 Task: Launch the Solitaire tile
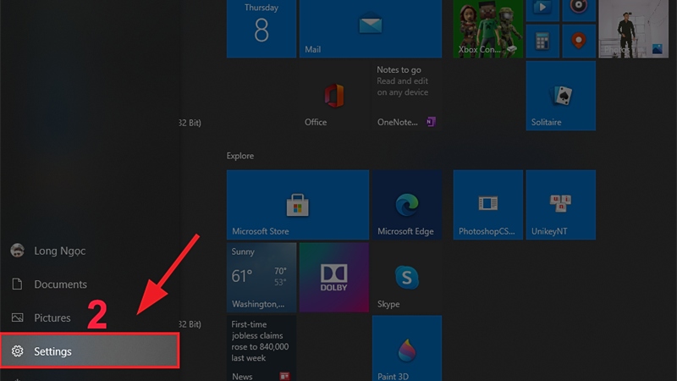point(561,96)
